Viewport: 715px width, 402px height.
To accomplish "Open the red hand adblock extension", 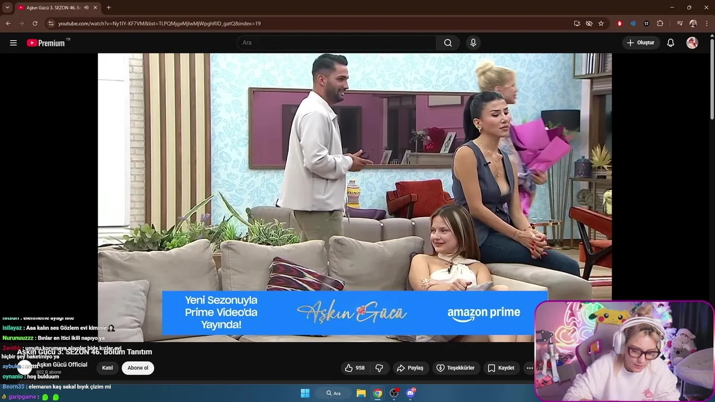I will (x=619, y=23).
